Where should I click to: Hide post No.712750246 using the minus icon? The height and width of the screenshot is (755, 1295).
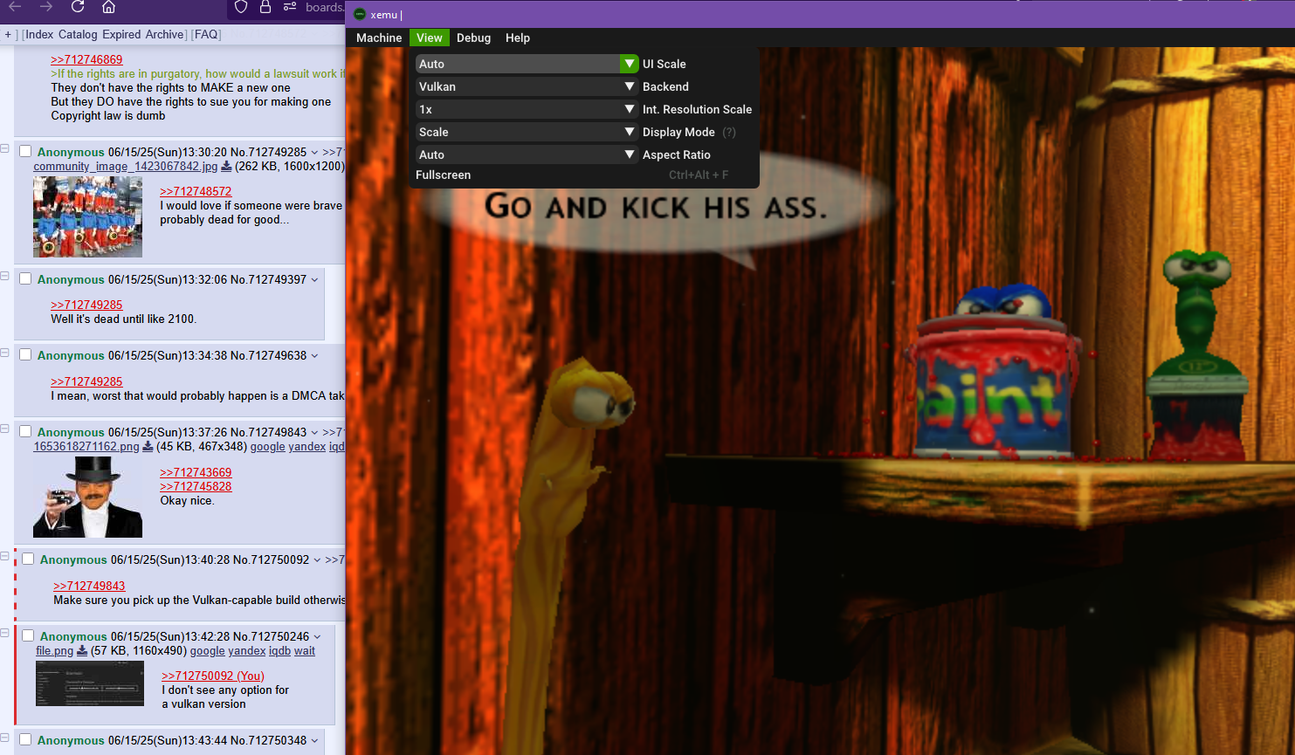tap(4, 634)
